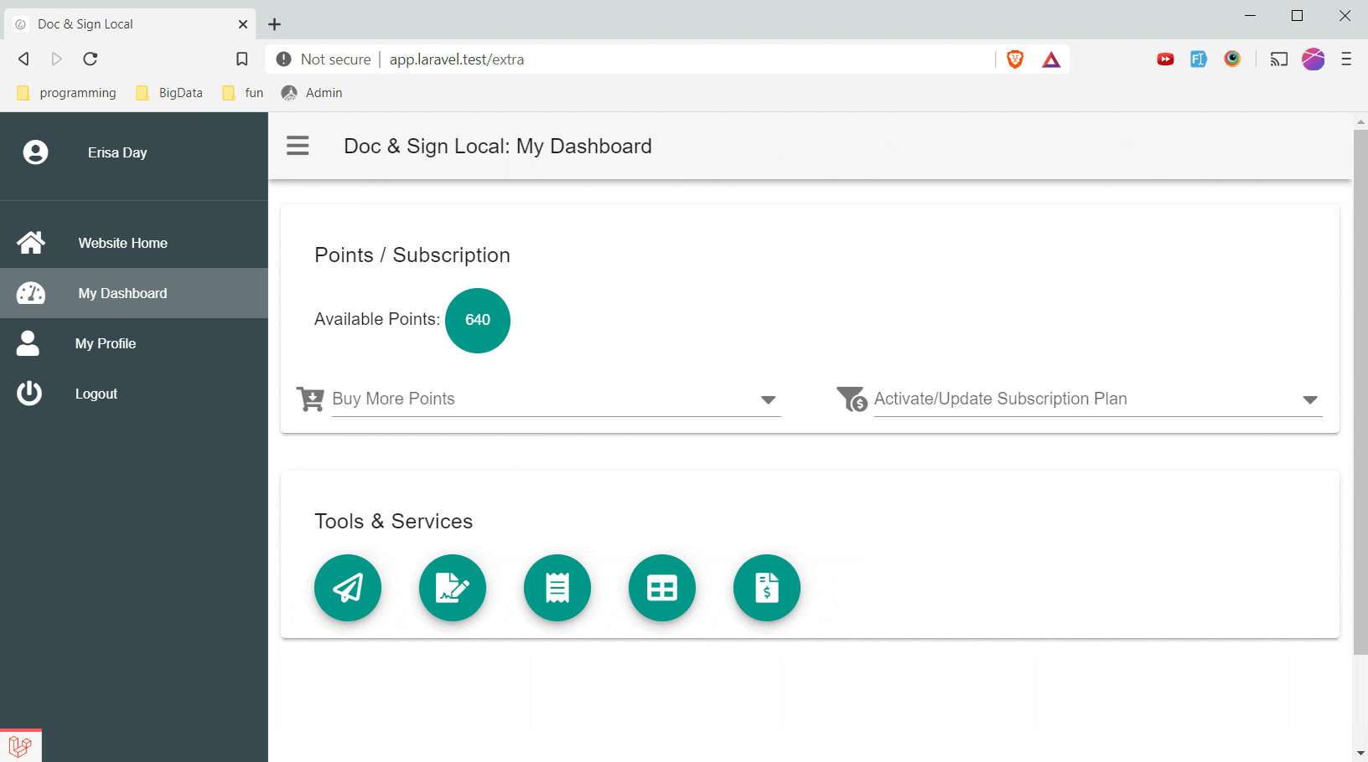Open the receipt tool icon
1368x762 pixels.
coord(557,588)
